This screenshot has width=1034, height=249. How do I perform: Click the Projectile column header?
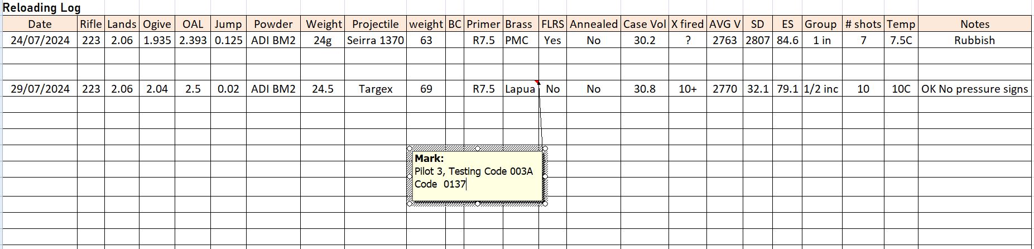pos(376,24)
